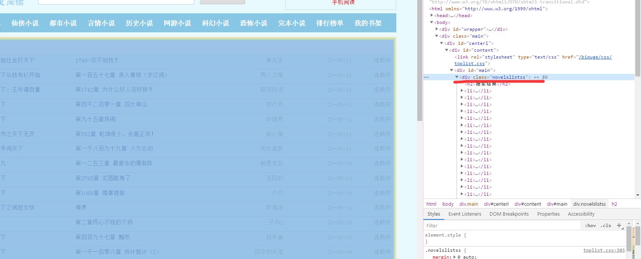Screen dimensions: 641x259
Task: Expand the div id="wrapper" node
Action: click(x=437, y=29)
